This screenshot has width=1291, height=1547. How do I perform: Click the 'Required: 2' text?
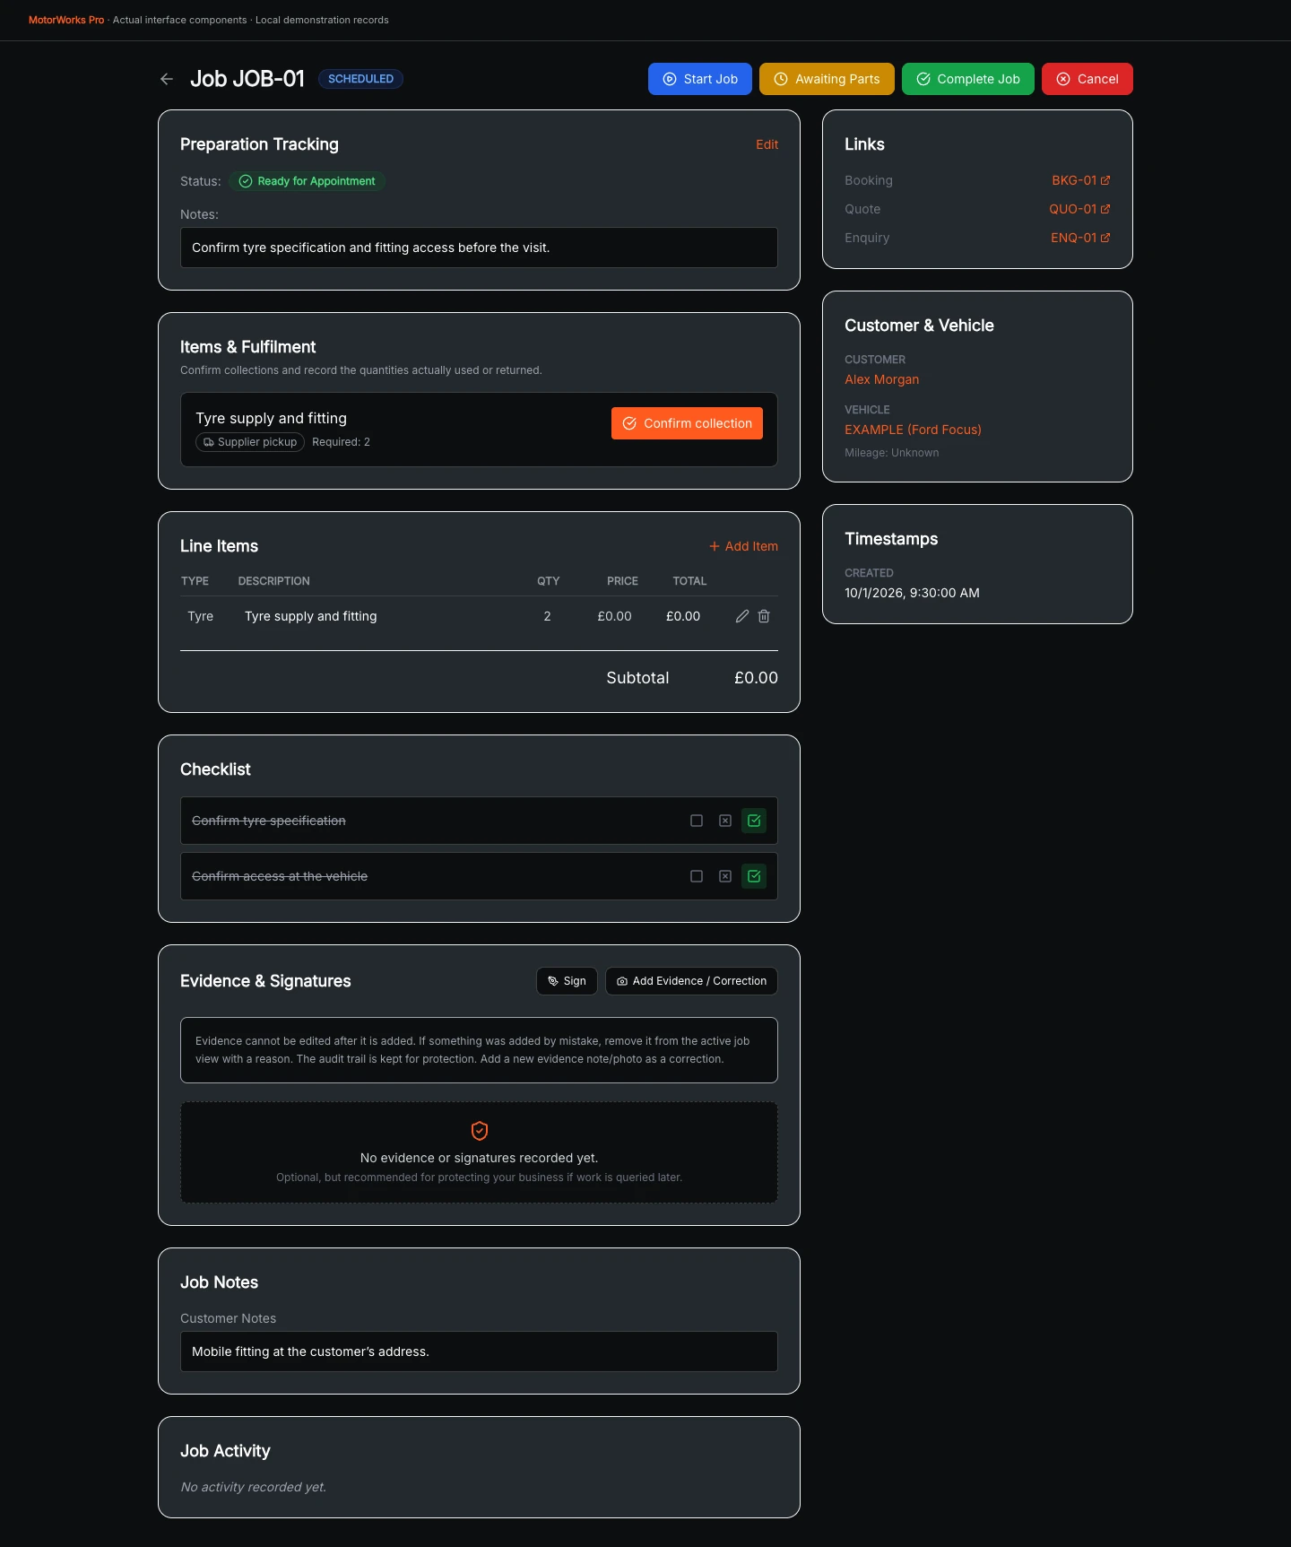point(341,442)
